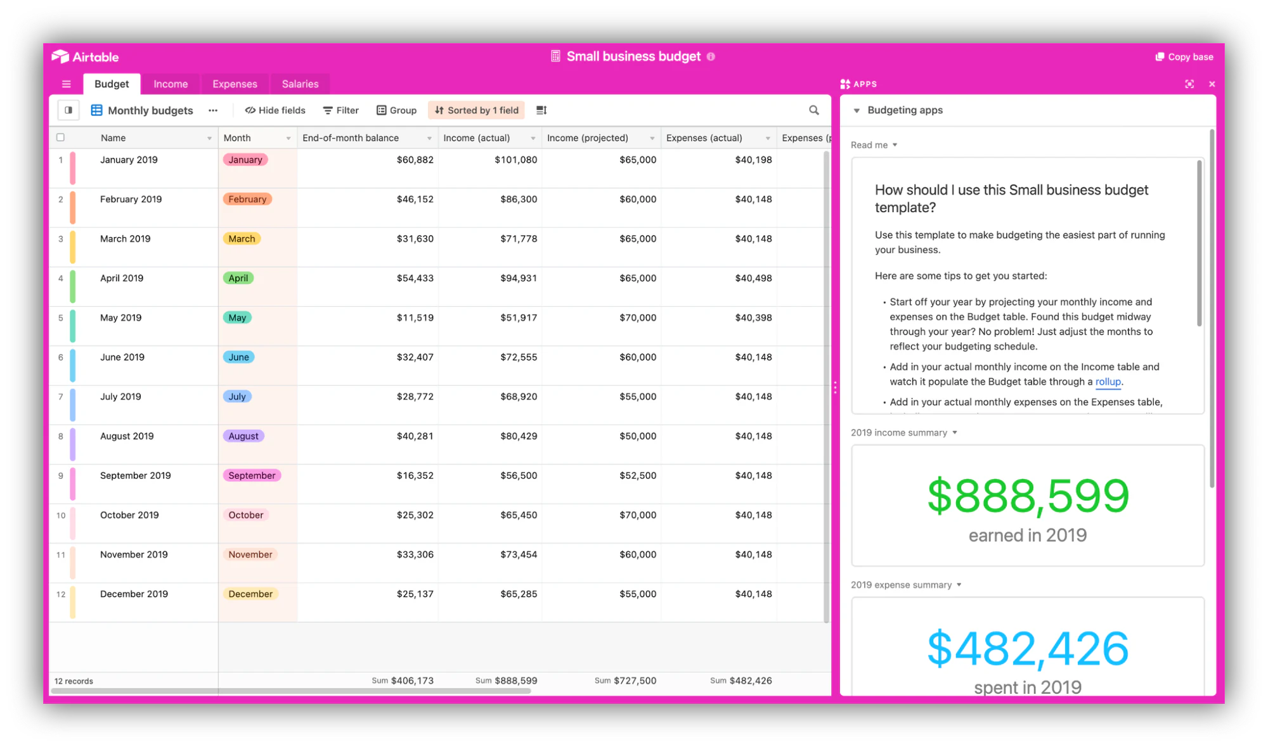Open Sorted by 1 field
This screenshot has width=1268, height=747.
(x=477, y=110)
